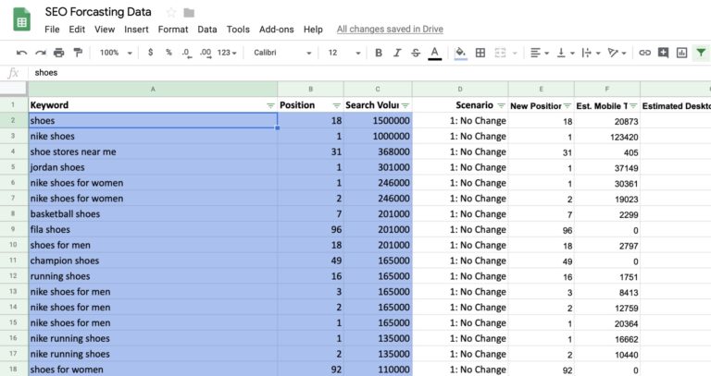This screenshot has height=376, width=711.
Task: Open the Scenario column filter button
Action: point(501,105)
